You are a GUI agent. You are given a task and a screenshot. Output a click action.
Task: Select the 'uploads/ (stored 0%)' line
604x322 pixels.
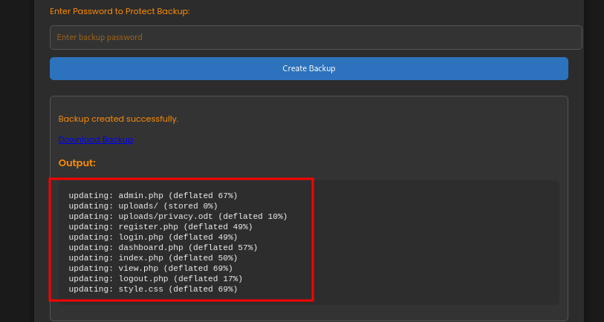click(x=143, y=206)
